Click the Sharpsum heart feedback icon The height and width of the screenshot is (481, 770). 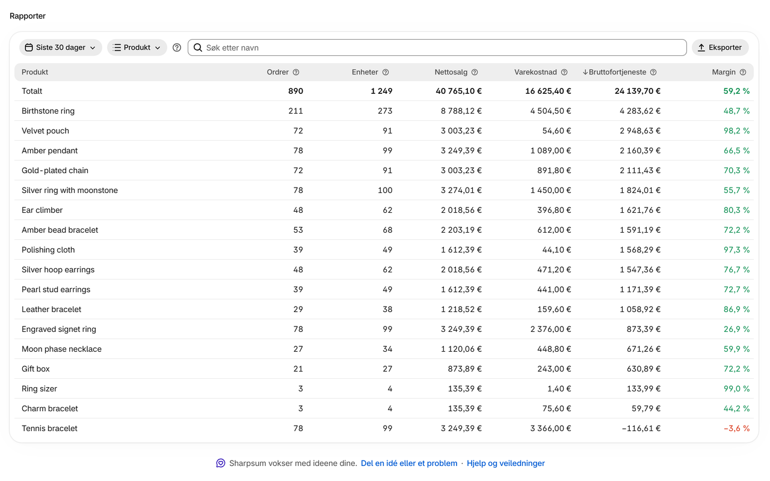click(x=221, y=463)
